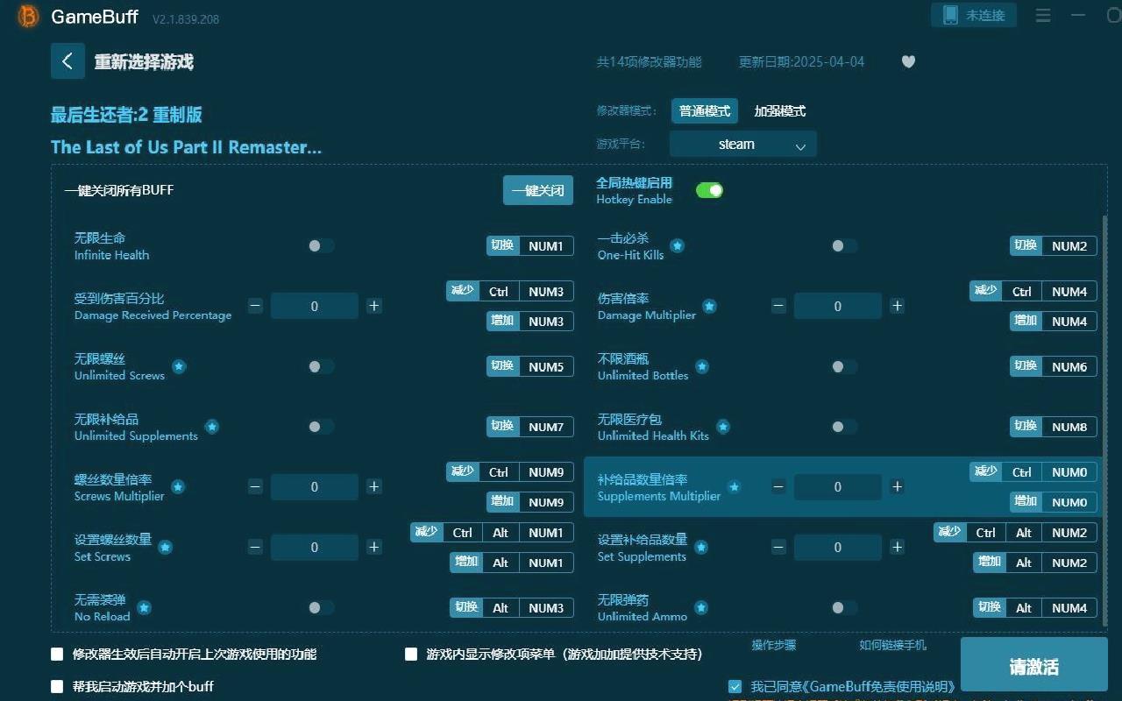Enable Unlimited Bottles switch

tap(844, 366)
